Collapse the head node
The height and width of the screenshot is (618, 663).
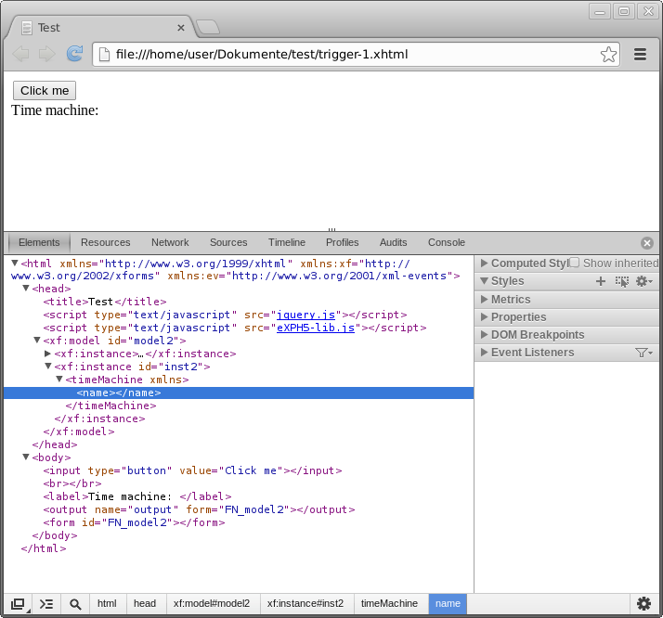[x=26, y=288]
